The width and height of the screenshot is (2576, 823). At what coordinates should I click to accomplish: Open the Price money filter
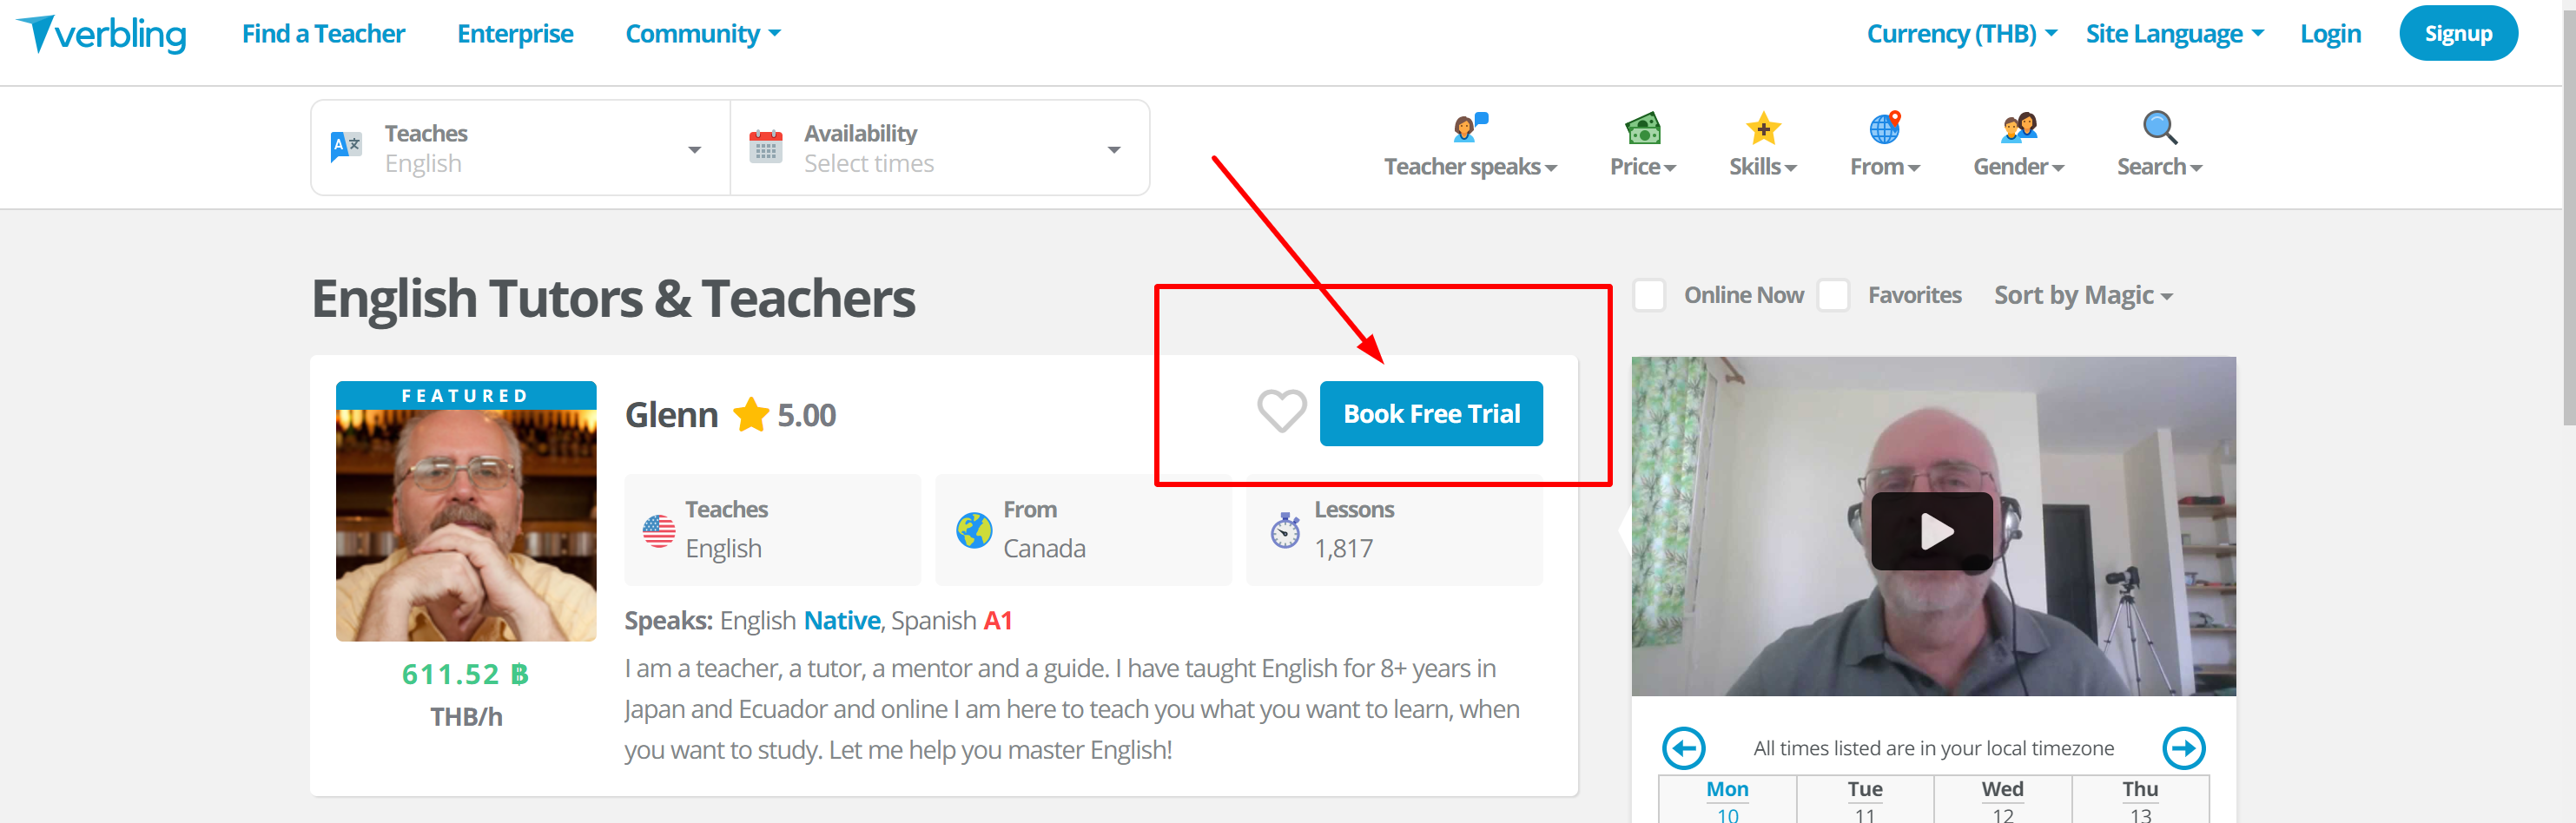point(1642,145)
